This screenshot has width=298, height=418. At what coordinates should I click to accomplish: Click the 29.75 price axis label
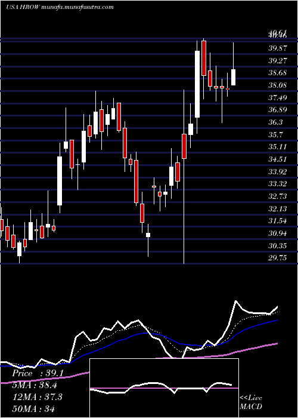point(278,258)
